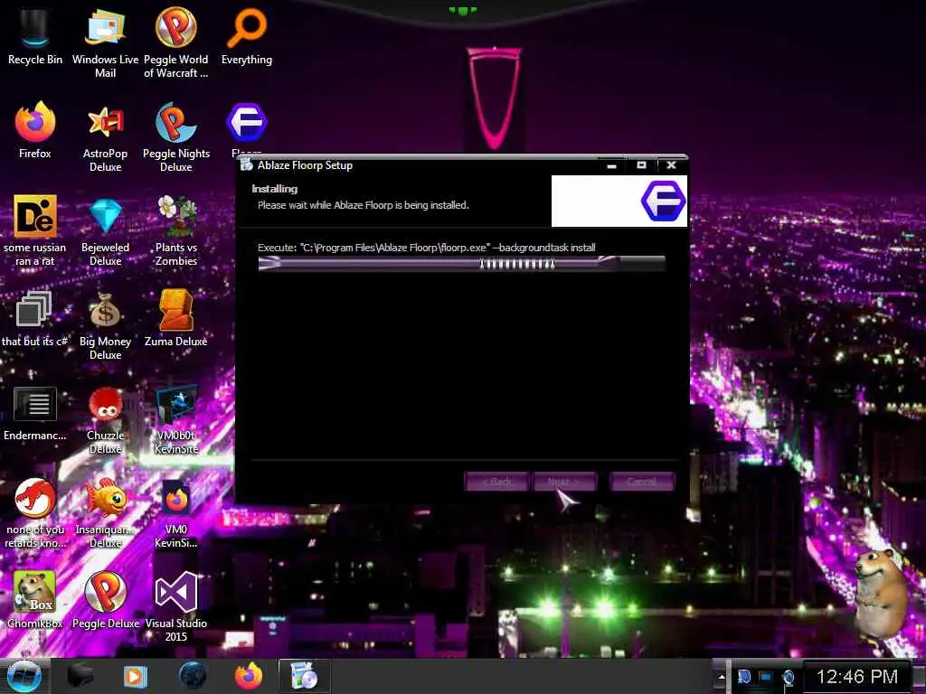Click the Cancel button in setup
The image size is (926, 694).
pos(642,482)
